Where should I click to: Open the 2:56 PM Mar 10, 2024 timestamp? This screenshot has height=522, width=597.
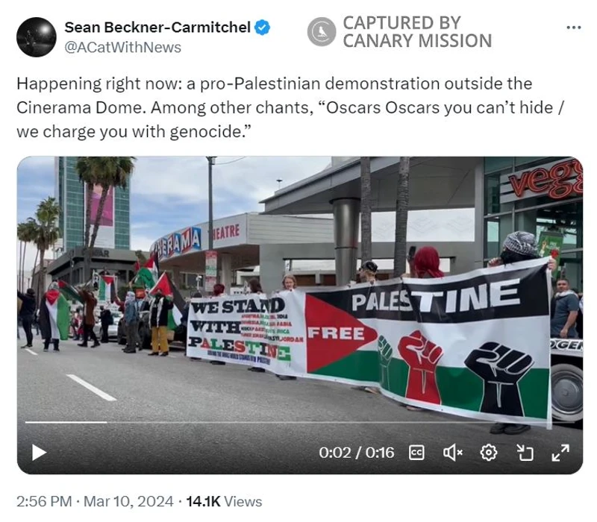point(95,501)
